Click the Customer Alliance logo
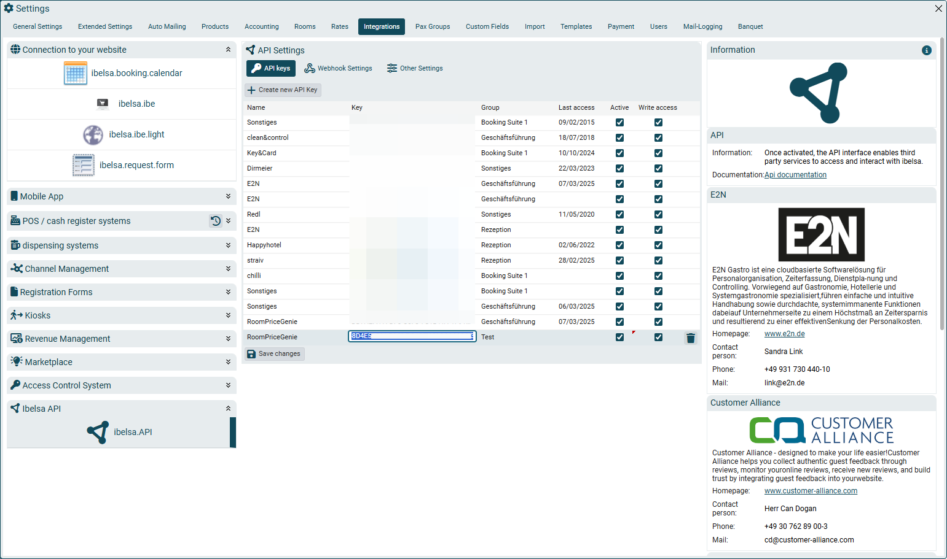Viewport: 947px width, 559px height. (822, 430)
